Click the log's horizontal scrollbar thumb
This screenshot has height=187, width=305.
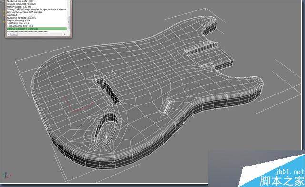pos(14,34)
